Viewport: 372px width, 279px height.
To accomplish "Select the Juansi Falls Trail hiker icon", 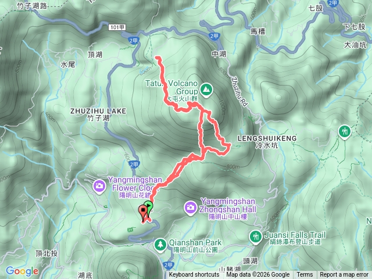I will [x=256, y=237].
